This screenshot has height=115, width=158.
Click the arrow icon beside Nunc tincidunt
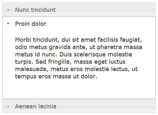coord(8,10)
